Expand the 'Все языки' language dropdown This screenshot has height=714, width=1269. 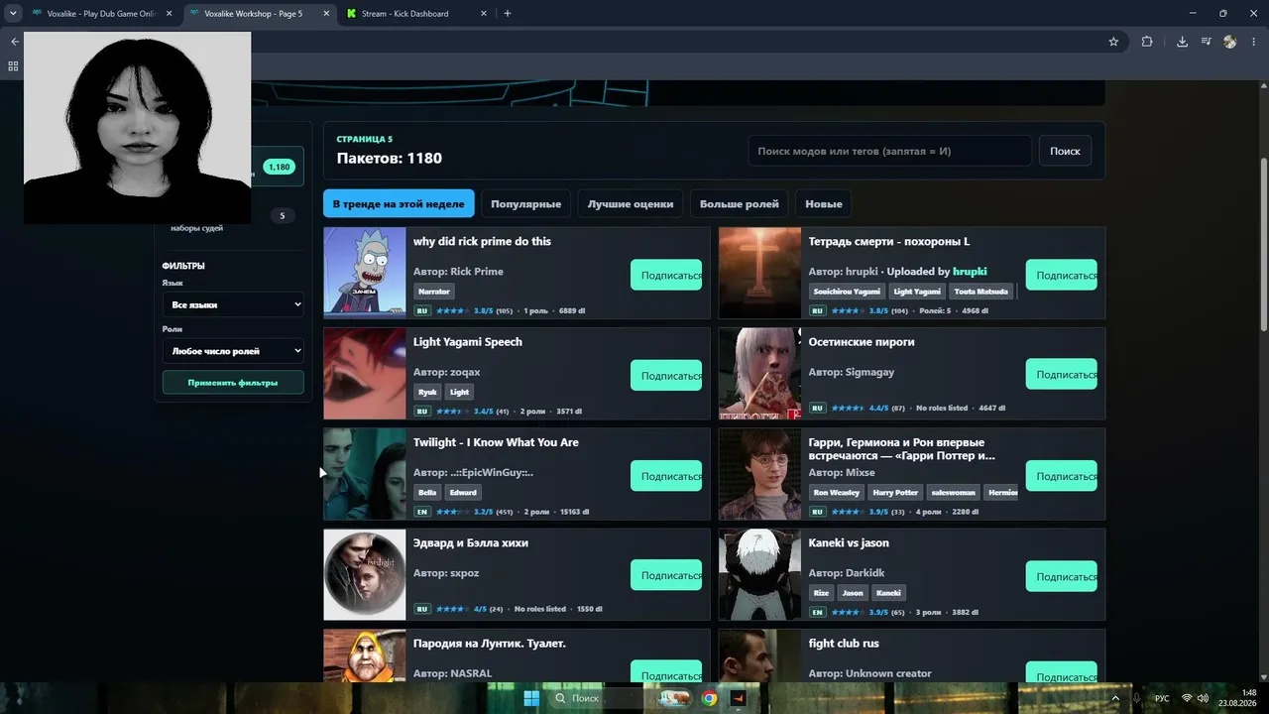tap(233, 304)
